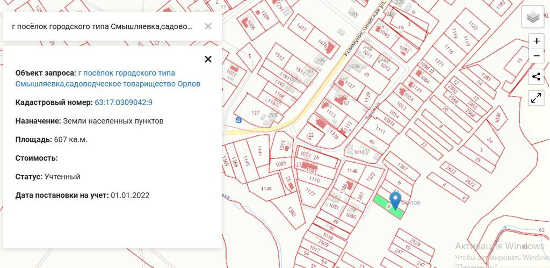The width and height of the screenshot is (550, 268).
Task: Select parcel 1016 on the map
Action: point(327,235)
